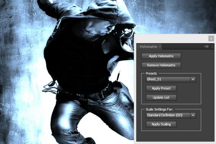The width and height of the screenshot is (216, 144).
Task: Click the Apply Holomatrix button
Action: click(161, 56)
